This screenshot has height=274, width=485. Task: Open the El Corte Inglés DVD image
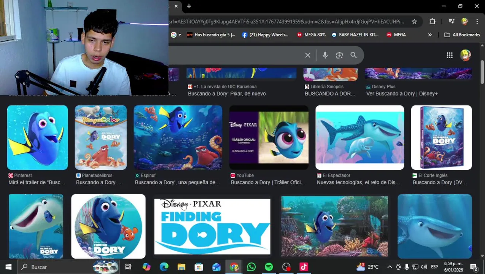(x=441, y=137)
